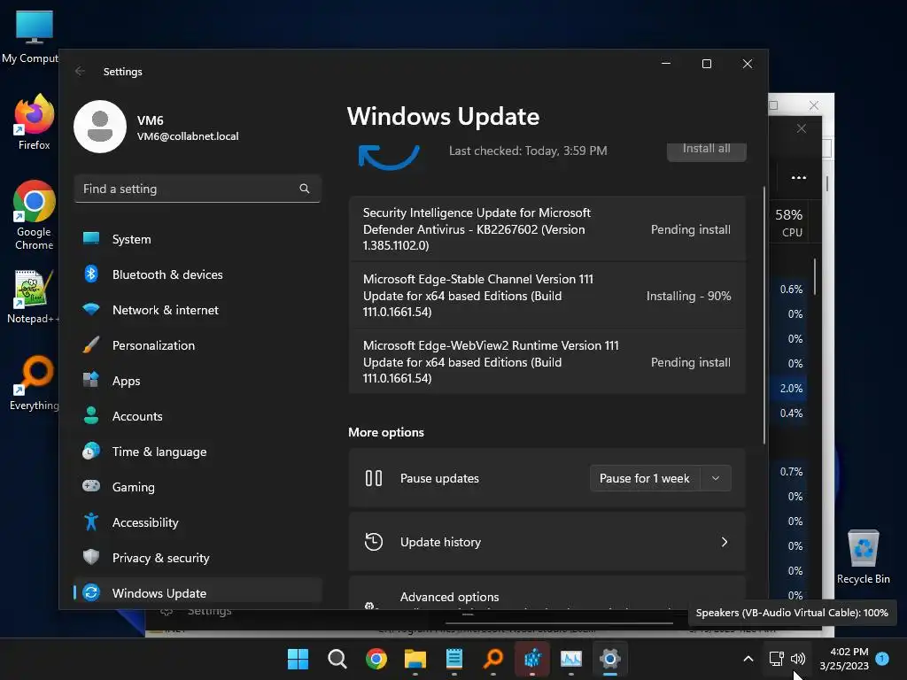The height and width of the screenshot is (680, 907).
Task: Click the 58% CPU column in background window
Action: click(x=789, y=222)
